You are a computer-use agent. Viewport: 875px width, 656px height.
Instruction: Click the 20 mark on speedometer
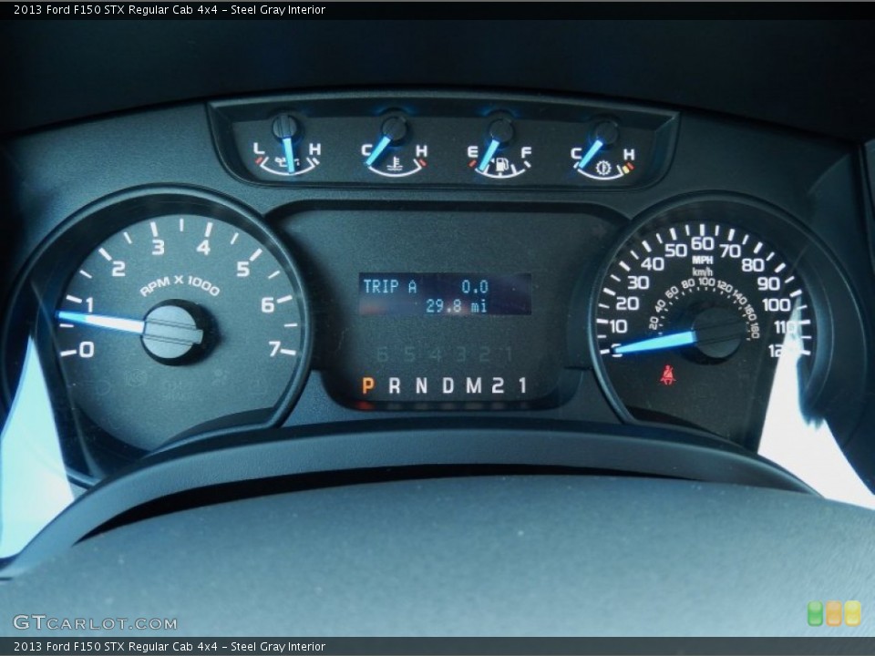tap(627, 303)
